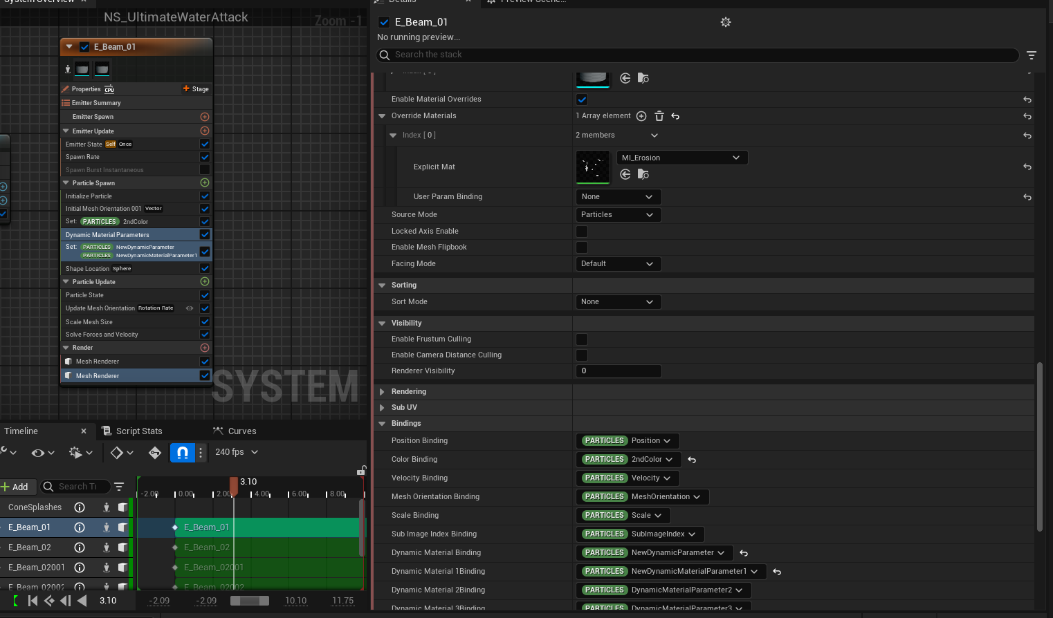The height and width of the screenshot is (618, 1053).
Task: Click the settings gear next to E_Beam_01
Action: pos(725,22)
